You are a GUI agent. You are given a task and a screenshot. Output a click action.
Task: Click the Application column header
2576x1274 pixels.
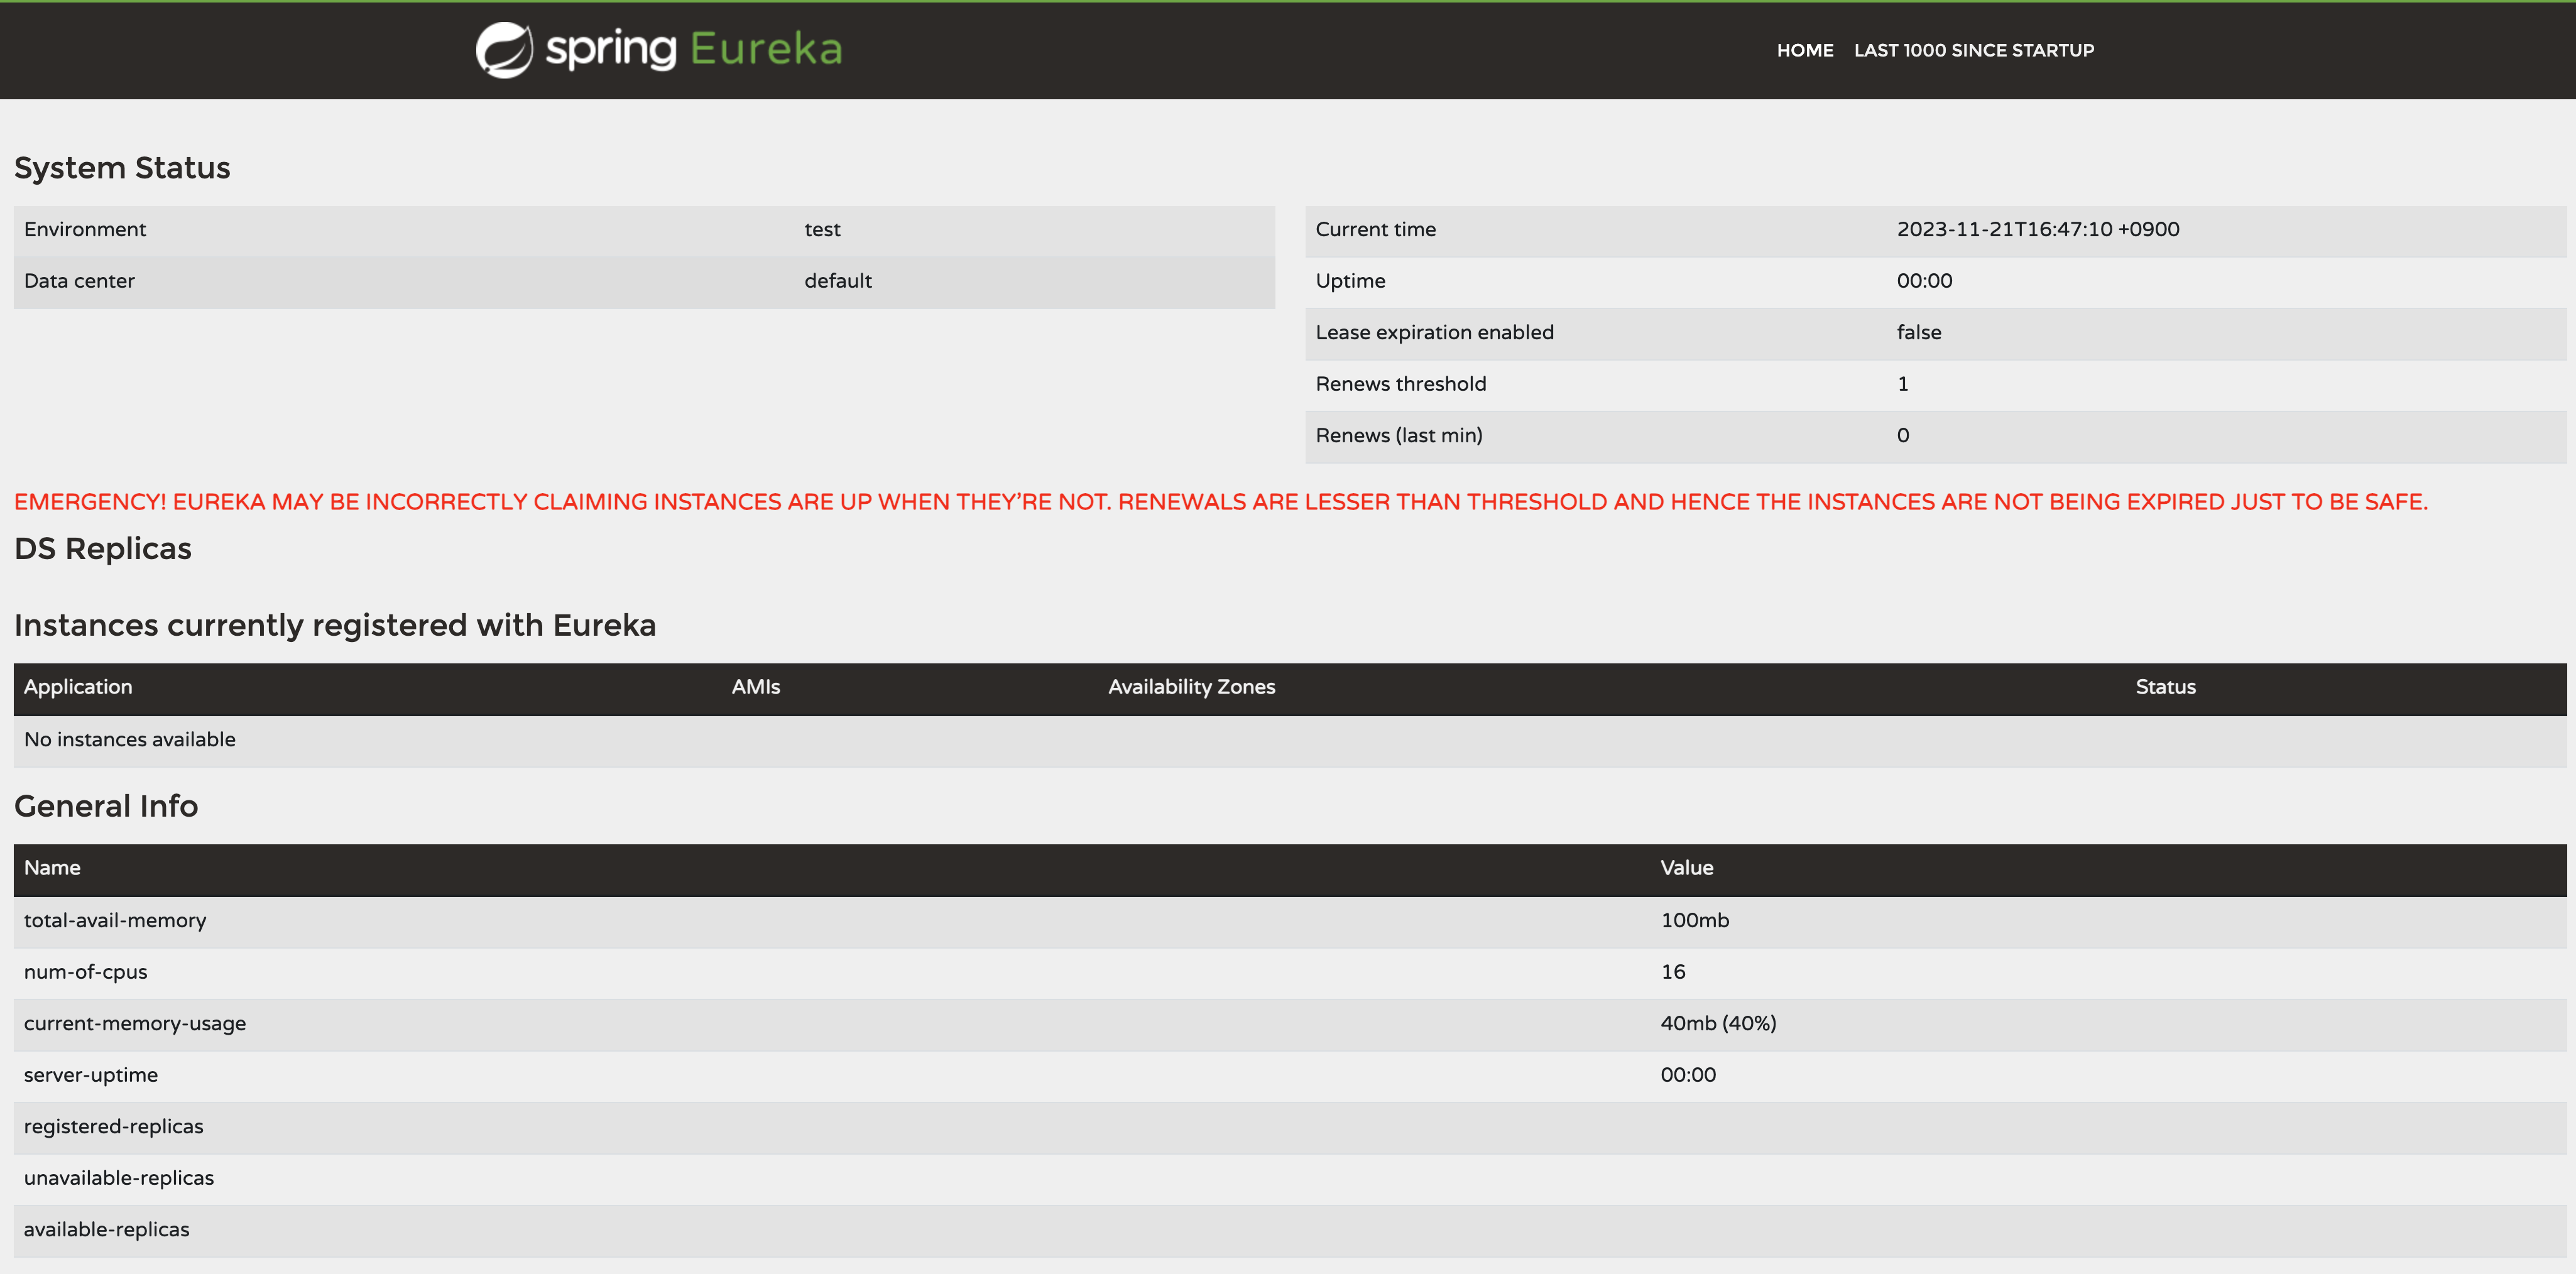coord(78,687)
